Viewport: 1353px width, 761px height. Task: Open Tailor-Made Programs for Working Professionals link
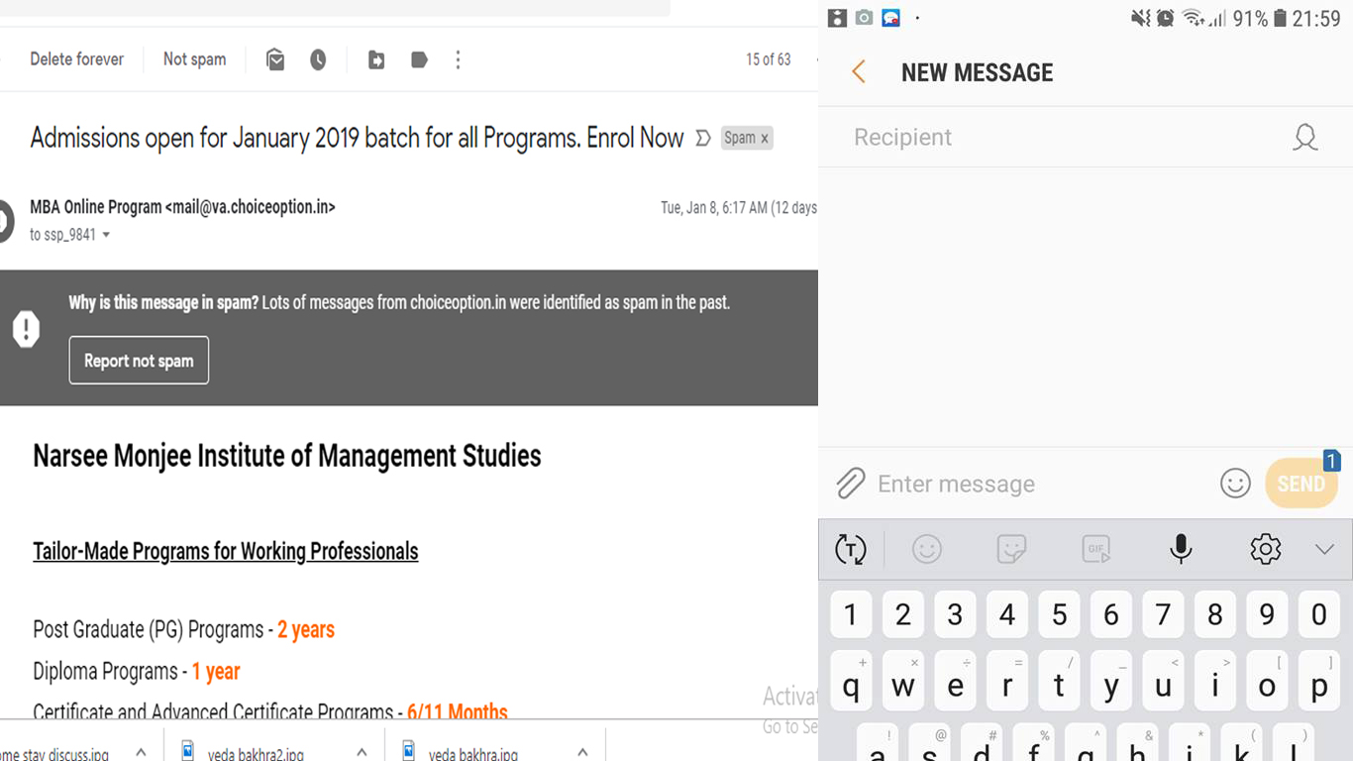226,551
